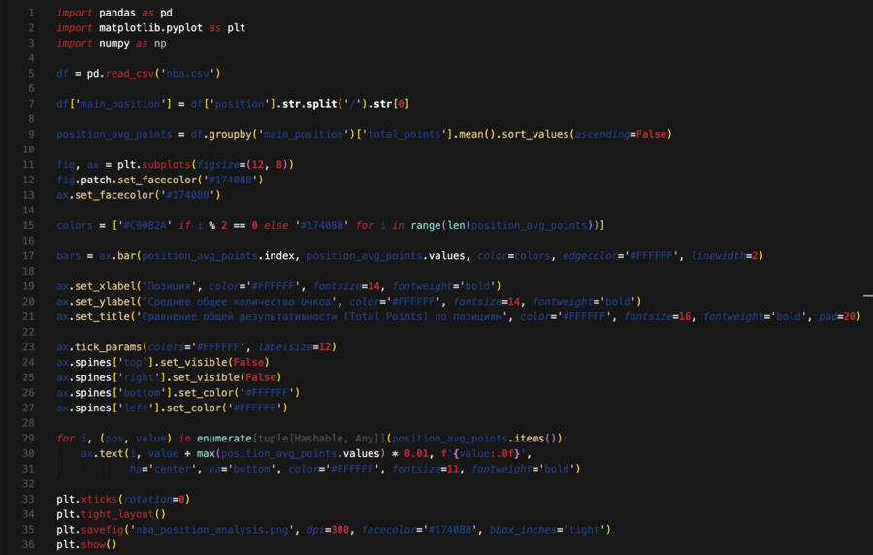Click the xticks call on line 33
The width and height of the screenshot is (873, 555).
(x=99, y=500)
